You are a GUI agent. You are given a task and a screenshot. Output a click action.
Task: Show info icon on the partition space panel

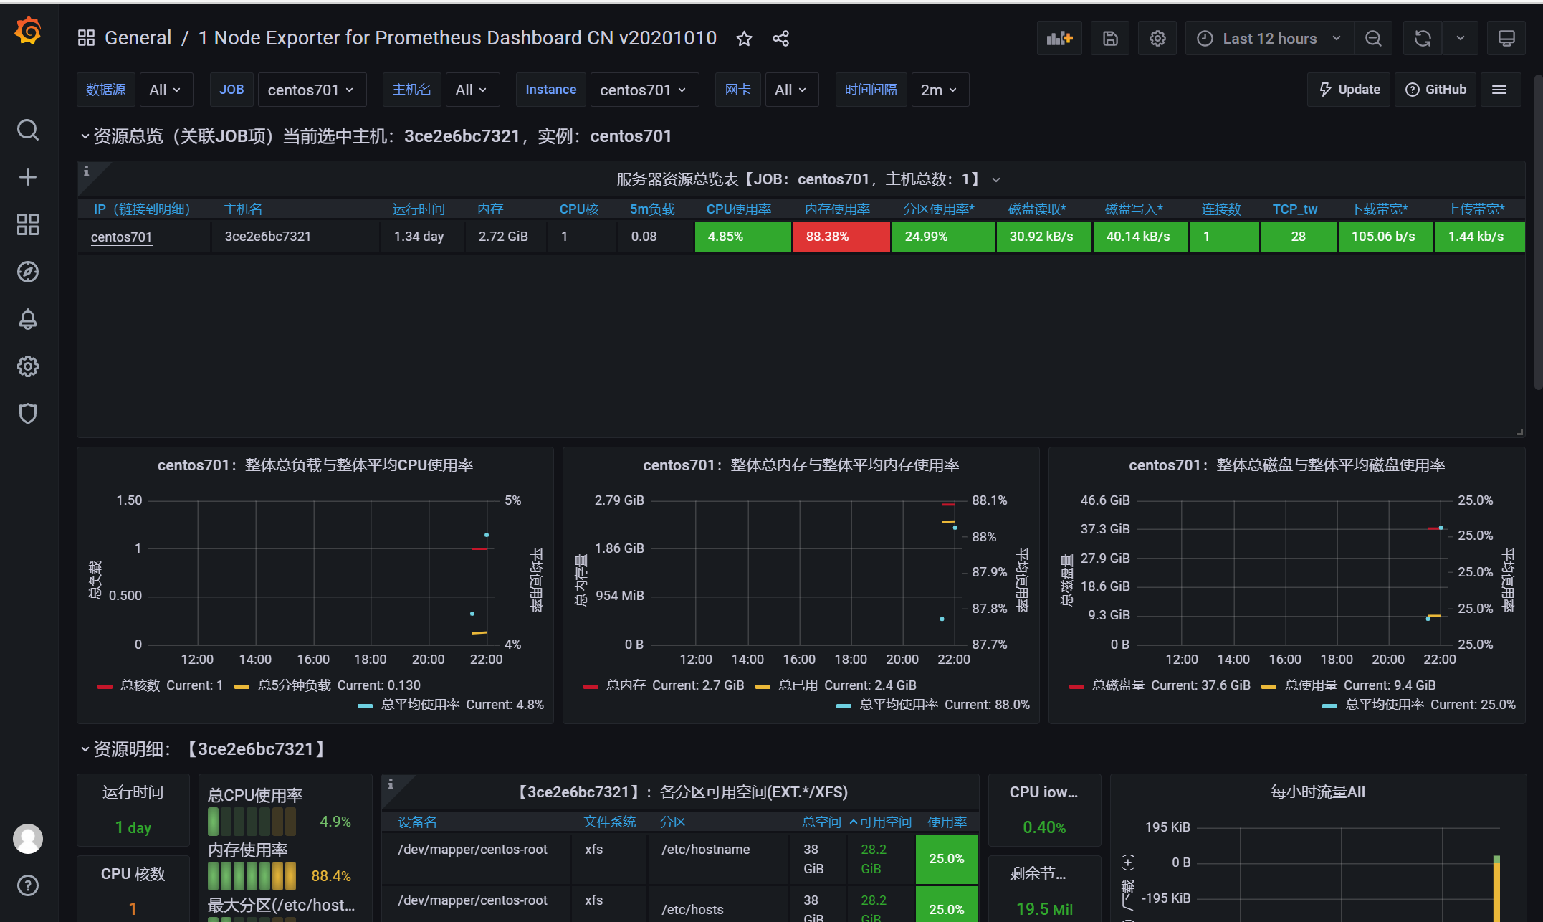[391, 784]
